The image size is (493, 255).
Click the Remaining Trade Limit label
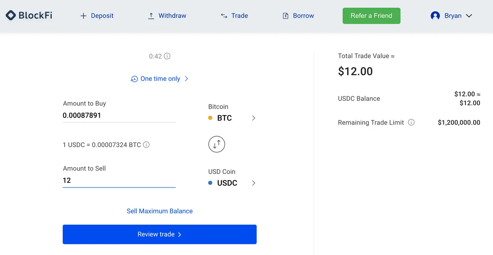(371, 123)
